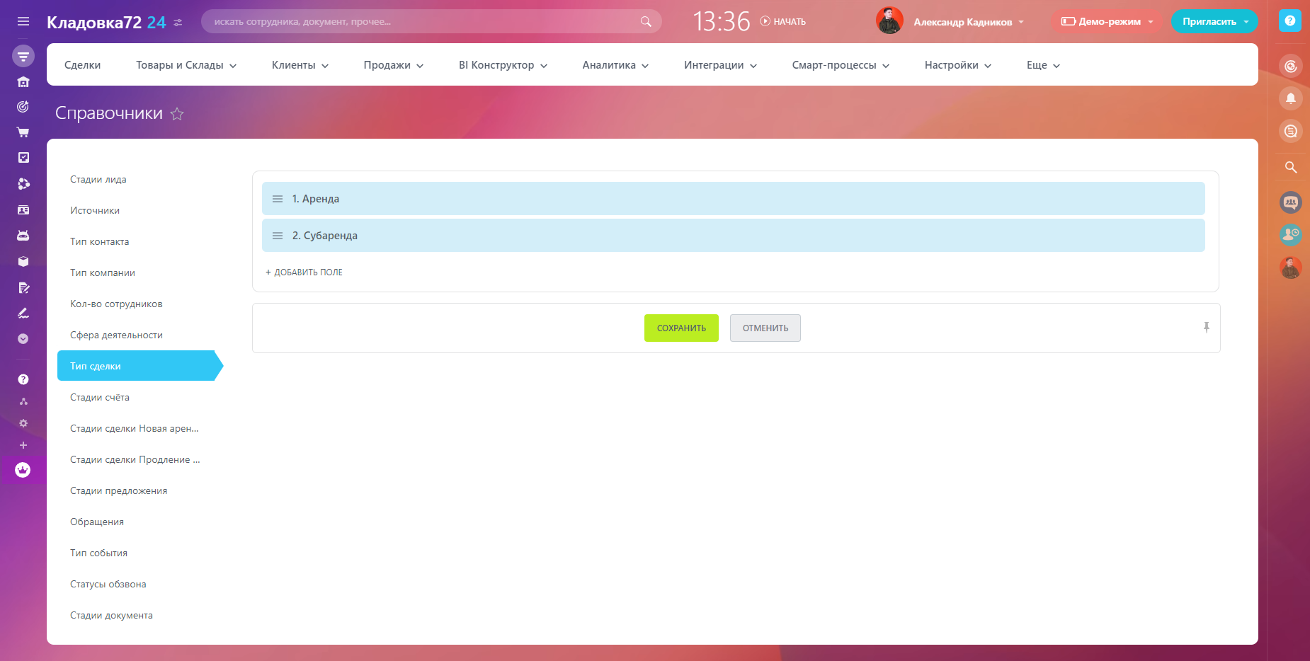Expand the Продажи menu

(394, 65)
